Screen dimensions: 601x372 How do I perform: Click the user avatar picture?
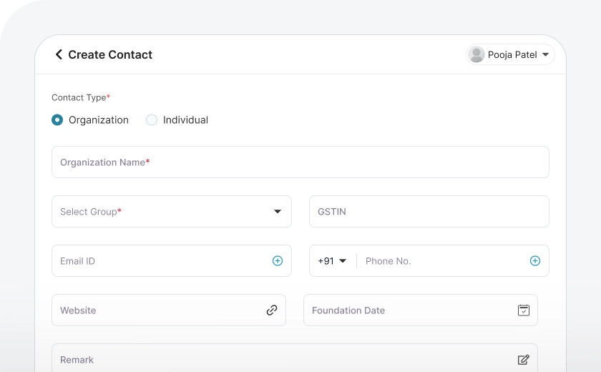pos(477,54)
